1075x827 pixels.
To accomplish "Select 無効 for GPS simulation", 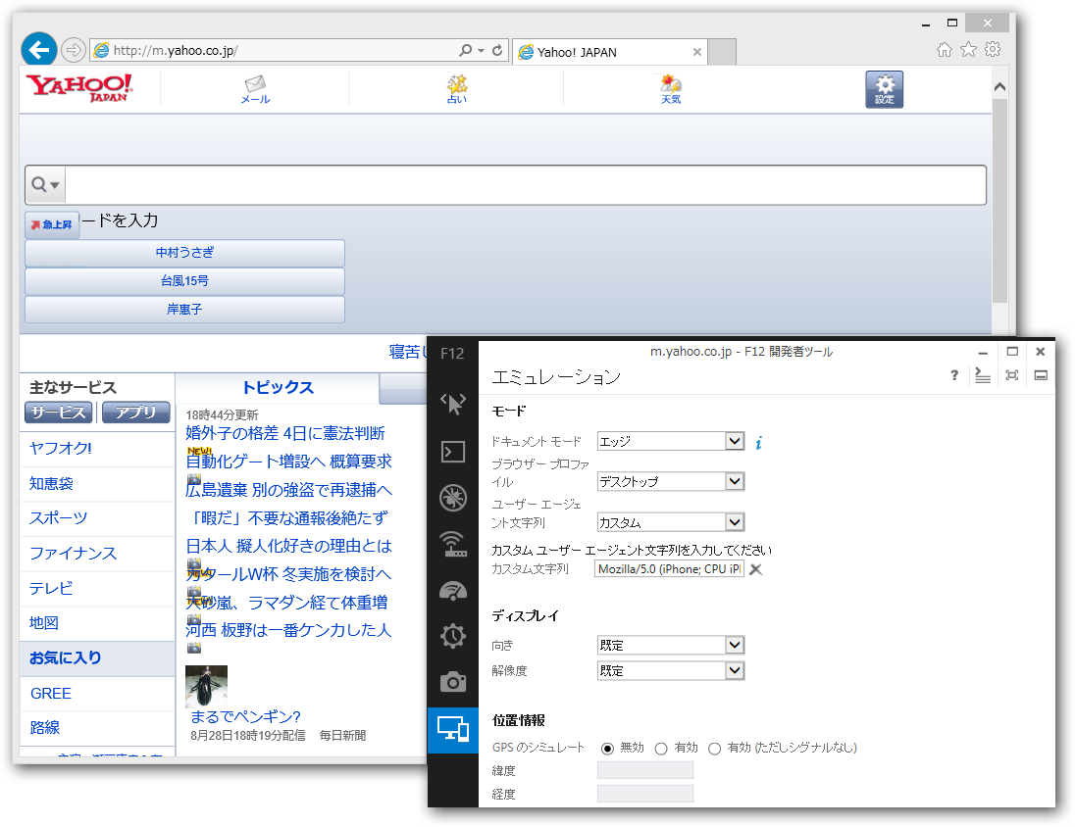I will [x=605, y=747].
